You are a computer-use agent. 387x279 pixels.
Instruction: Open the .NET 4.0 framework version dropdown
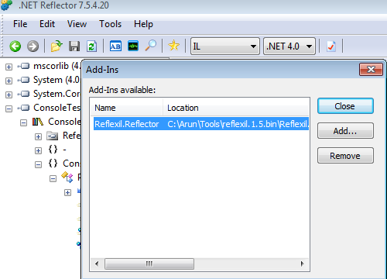pos(289,46)
